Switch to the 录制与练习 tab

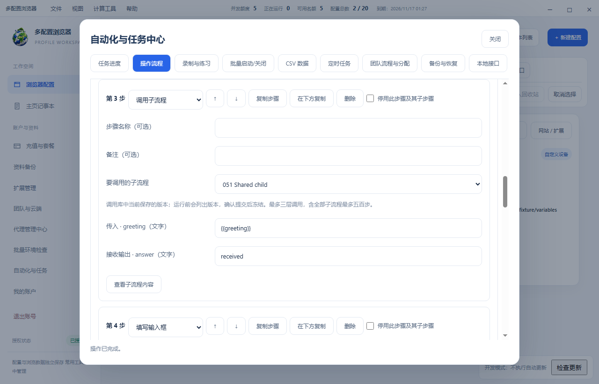[197, 63]
